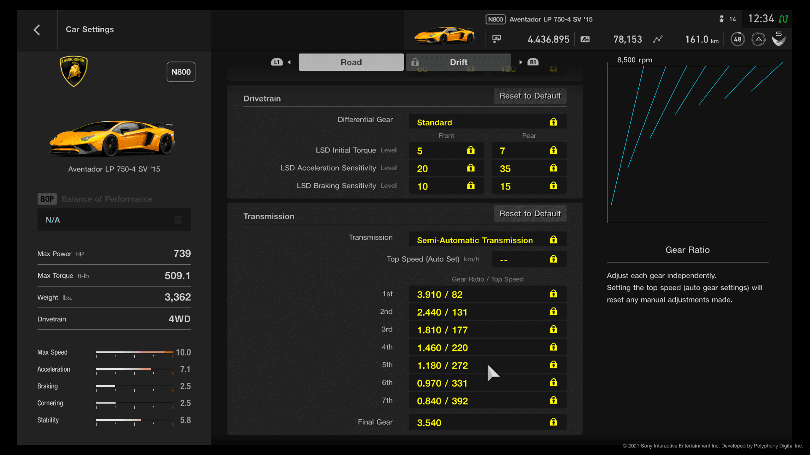
Task: Click the daily workout runner icon
Action: click(x=721, y=19)
